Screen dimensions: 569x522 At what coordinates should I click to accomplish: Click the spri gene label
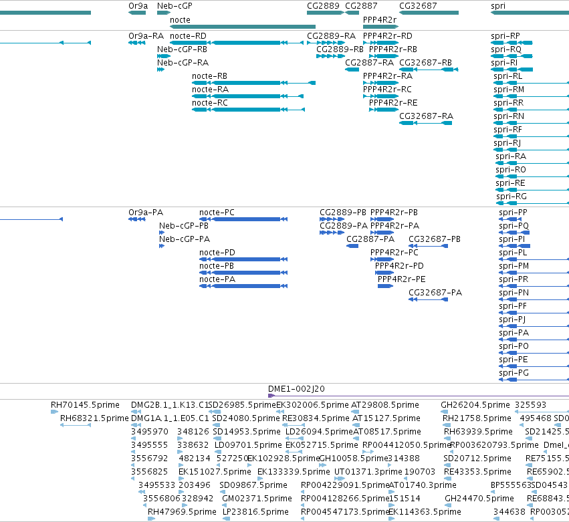tap(498, 6)
